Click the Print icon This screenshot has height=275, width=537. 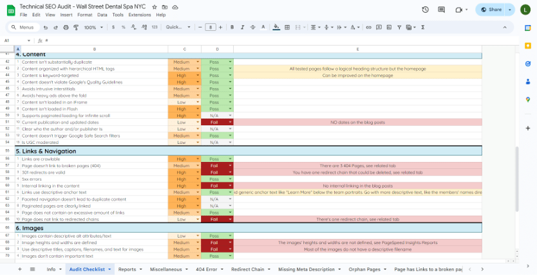pos(64,28)
